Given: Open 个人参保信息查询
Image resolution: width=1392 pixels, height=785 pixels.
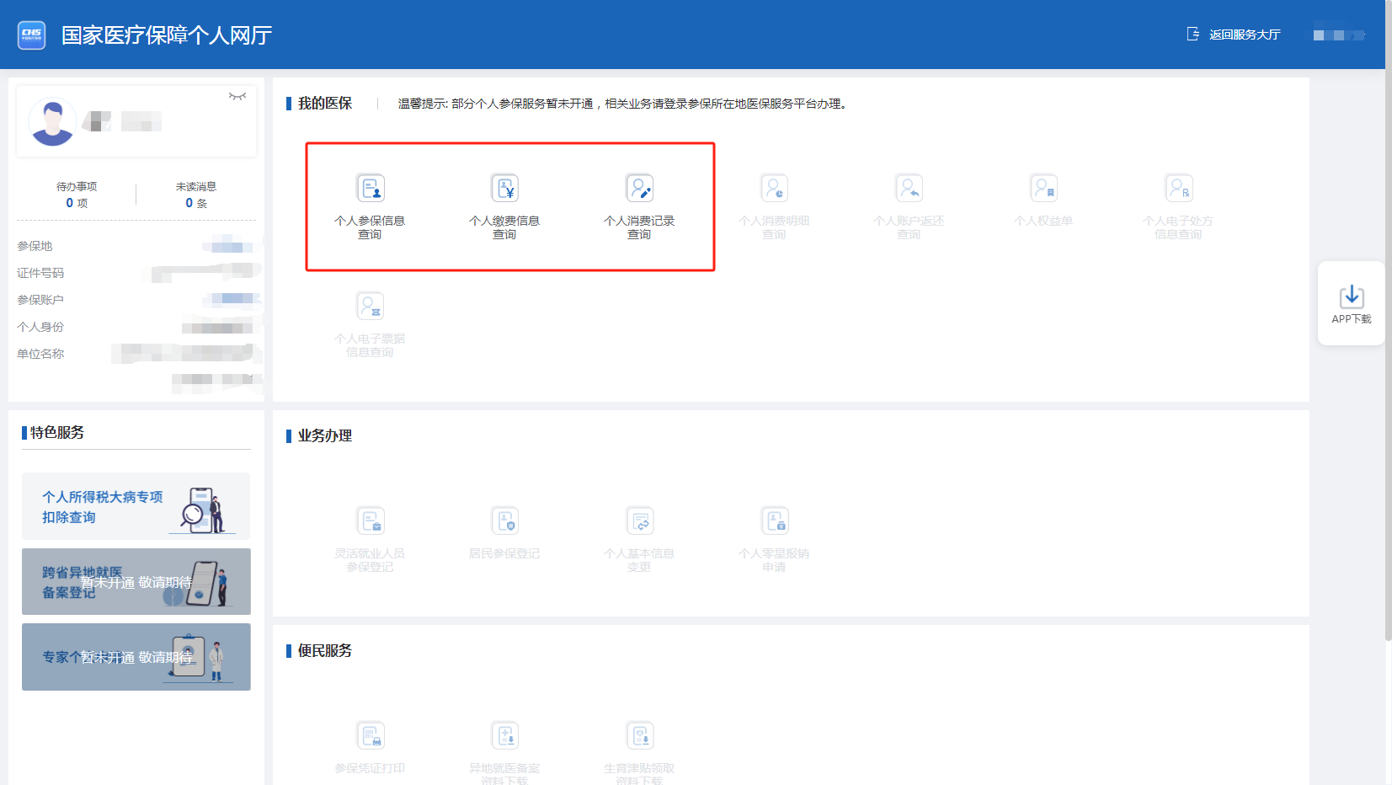Looking at the screenshot, I should click(x=370, y=205).
